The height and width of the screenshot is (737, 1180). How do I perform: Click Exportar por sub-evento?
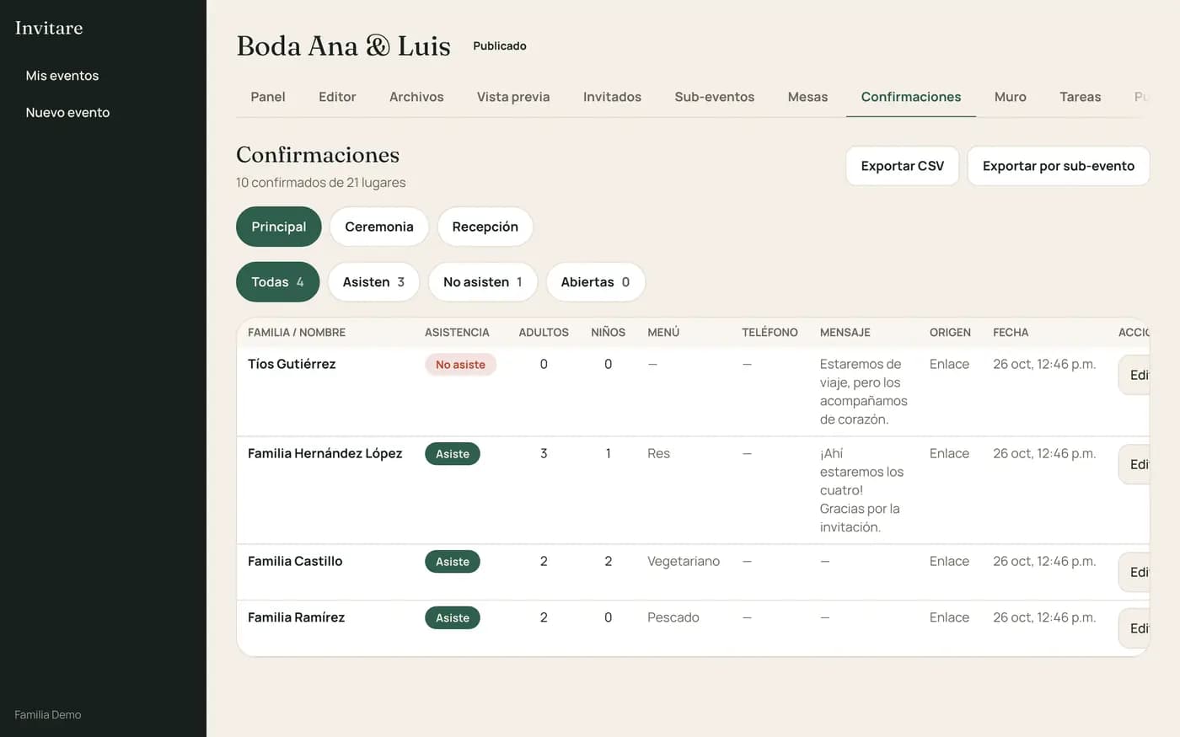click(x=1059, y=166)
